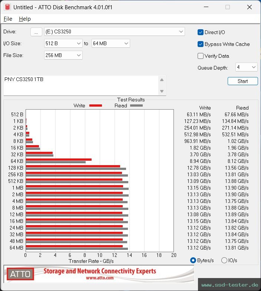Start the benchmark with the Start button
The height and width of the screenshot is (291, 261).
click(x=242, y=81)
